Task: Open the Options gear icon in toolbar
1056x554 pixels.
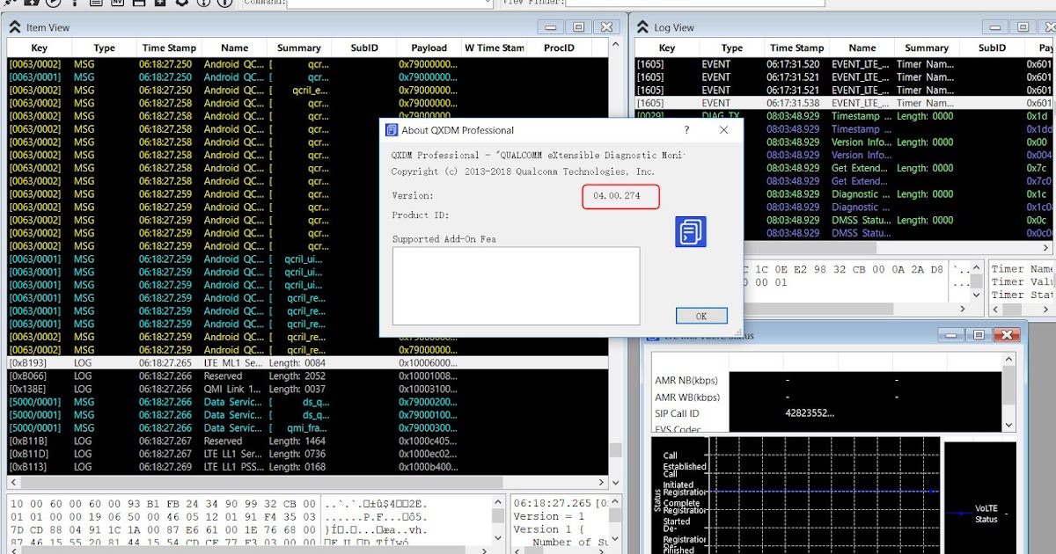Action: click(x=180, y=4)
